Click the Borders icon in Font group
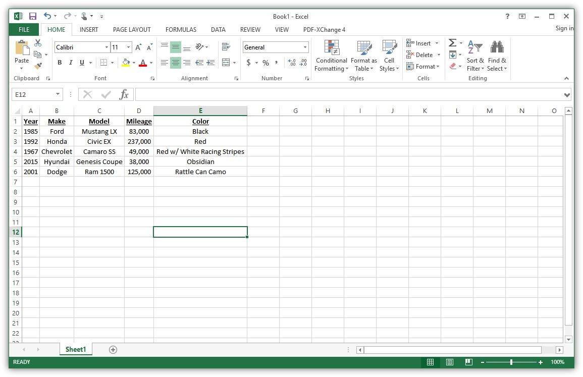 pos(104,63)
